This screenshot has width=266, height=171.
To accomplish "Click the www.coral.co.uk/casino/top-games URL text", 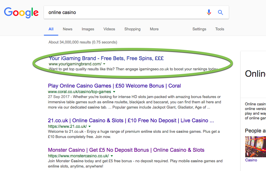I will (x=80, y=92).
